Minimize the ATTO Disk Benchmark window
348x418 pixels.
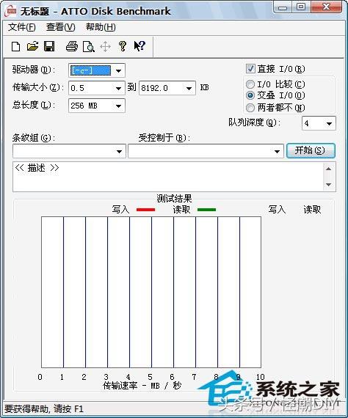[x=283, y=7]
